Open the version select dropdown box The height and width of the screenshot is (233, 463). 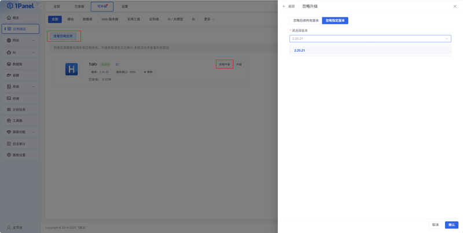click(370, 39)
